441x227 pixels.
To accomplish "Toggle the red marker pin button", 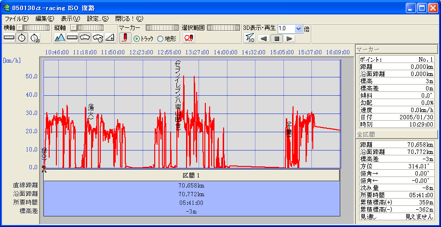I will pyautogui.click(x=125, y=38).
